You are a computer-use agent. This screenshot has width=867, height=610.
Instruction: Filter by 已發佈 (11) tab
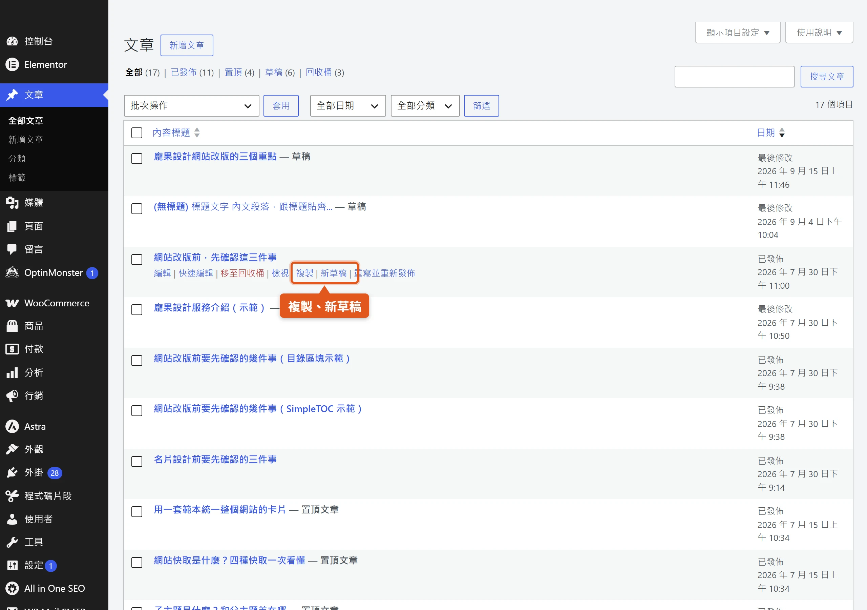192,72
